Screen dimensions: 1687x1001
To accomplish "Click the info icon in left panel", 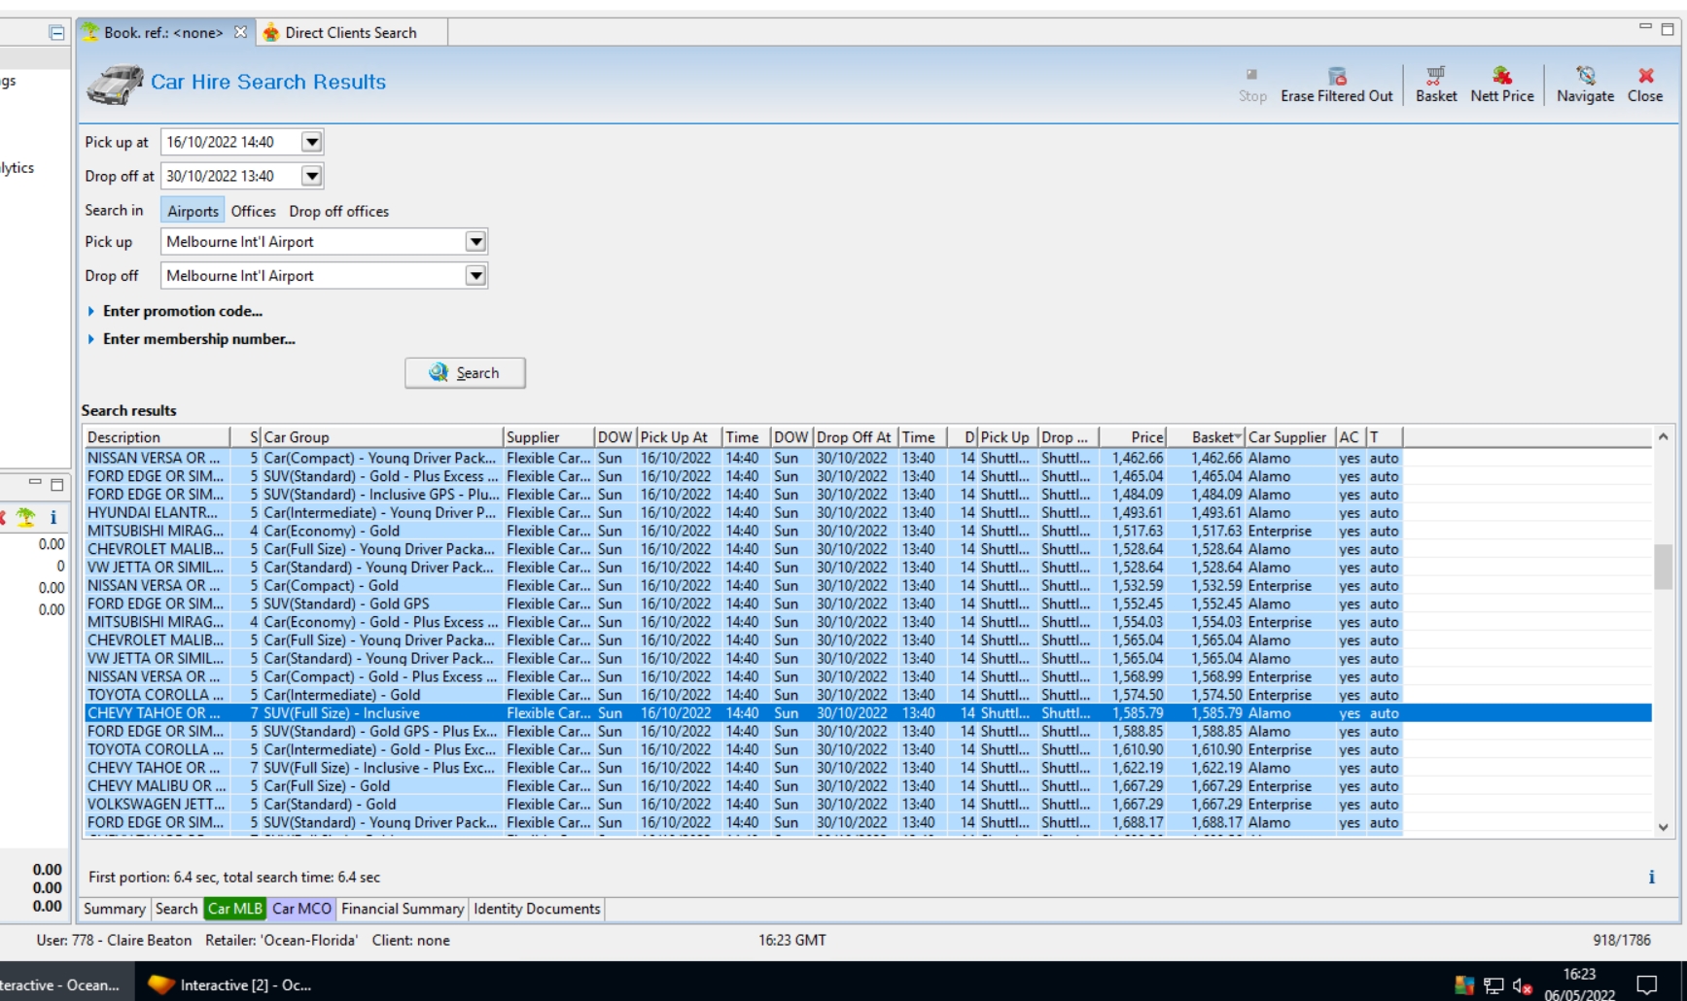I will (x=53, y=517).
